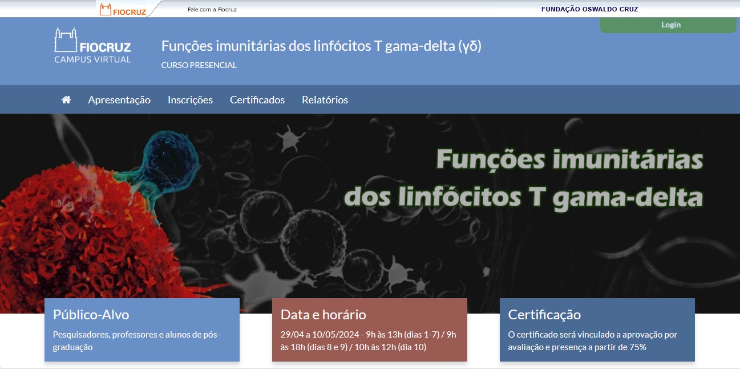Click the 'CURSO PRESENCIAL' subtitle text
The height and width of the screenshot is (369, 740).
point(199,65)
